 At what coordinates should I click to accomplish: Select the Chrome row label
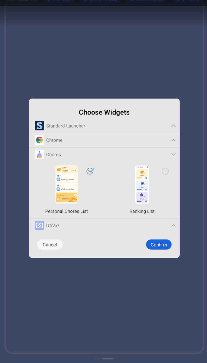[x=54, y=140]
